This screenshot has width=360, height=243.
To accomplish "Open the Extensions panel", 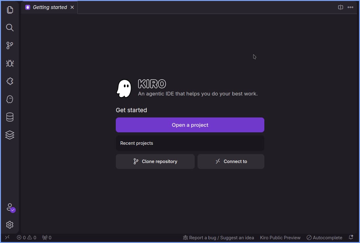I will [x=10, y=81].
